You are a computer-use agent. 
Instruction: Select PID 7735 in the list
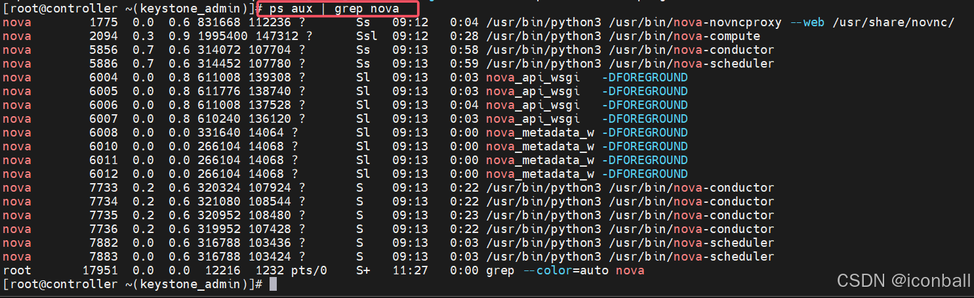[x=104, y=215]
